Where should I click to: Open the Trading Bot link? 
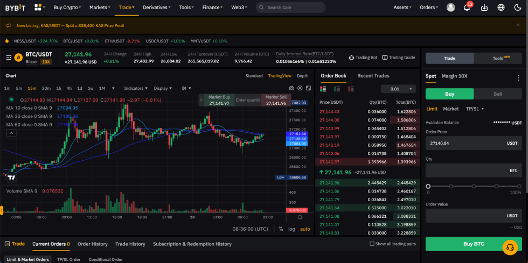coord(363,58)
